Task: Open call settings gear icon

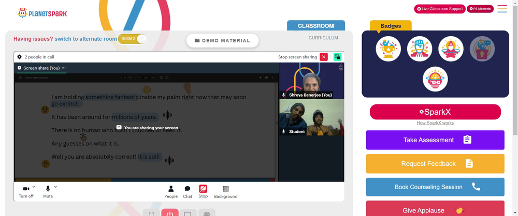Action: [x=20, y=57]
